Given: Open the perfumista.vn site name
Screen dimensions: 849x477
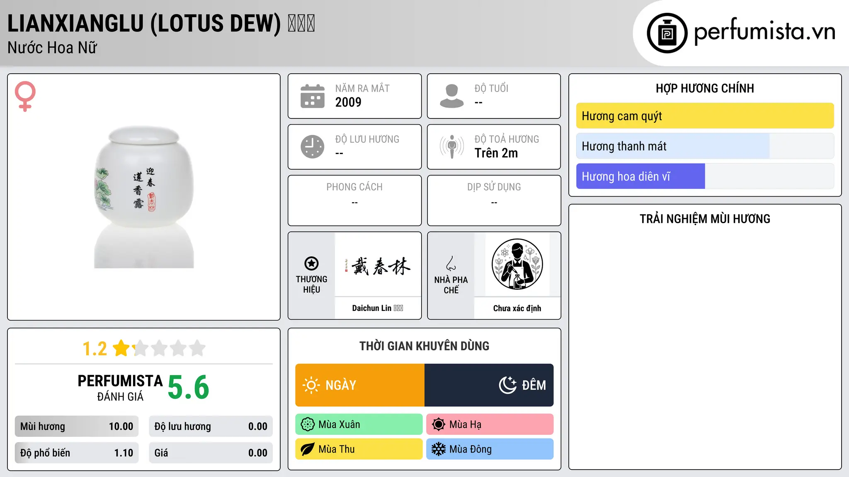Looking at the screenshot, I should coord(764,31).
